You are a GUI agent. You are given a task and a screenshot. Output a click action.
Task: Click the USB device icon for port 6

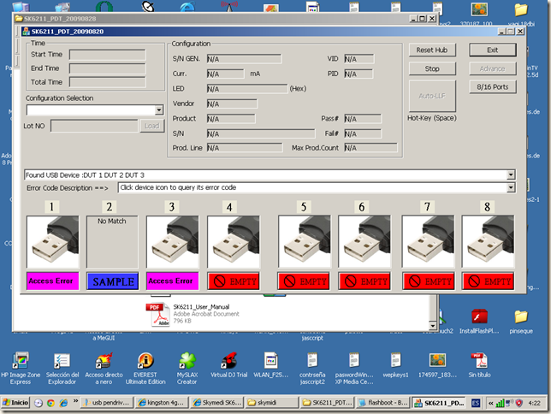364,242
